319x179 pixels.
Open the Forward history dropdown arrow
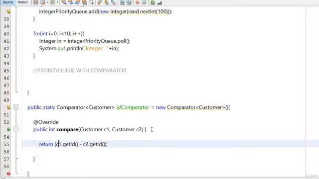tap(57, 2)
